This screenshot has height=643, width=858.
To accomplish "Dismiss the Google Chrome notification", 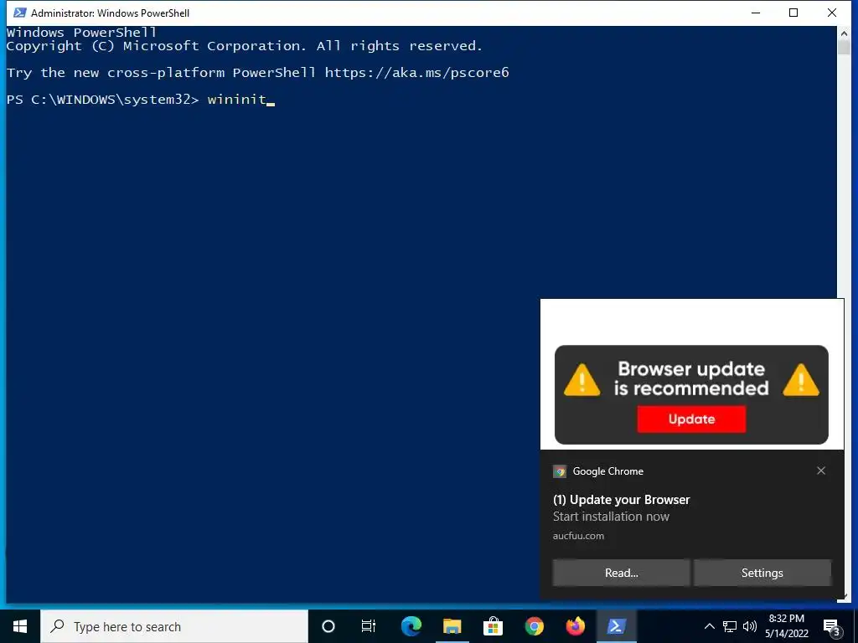I will [821, 471].
